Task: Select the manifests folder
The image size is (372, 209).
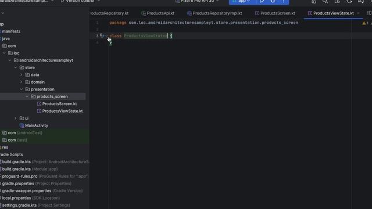Action: 10,31
